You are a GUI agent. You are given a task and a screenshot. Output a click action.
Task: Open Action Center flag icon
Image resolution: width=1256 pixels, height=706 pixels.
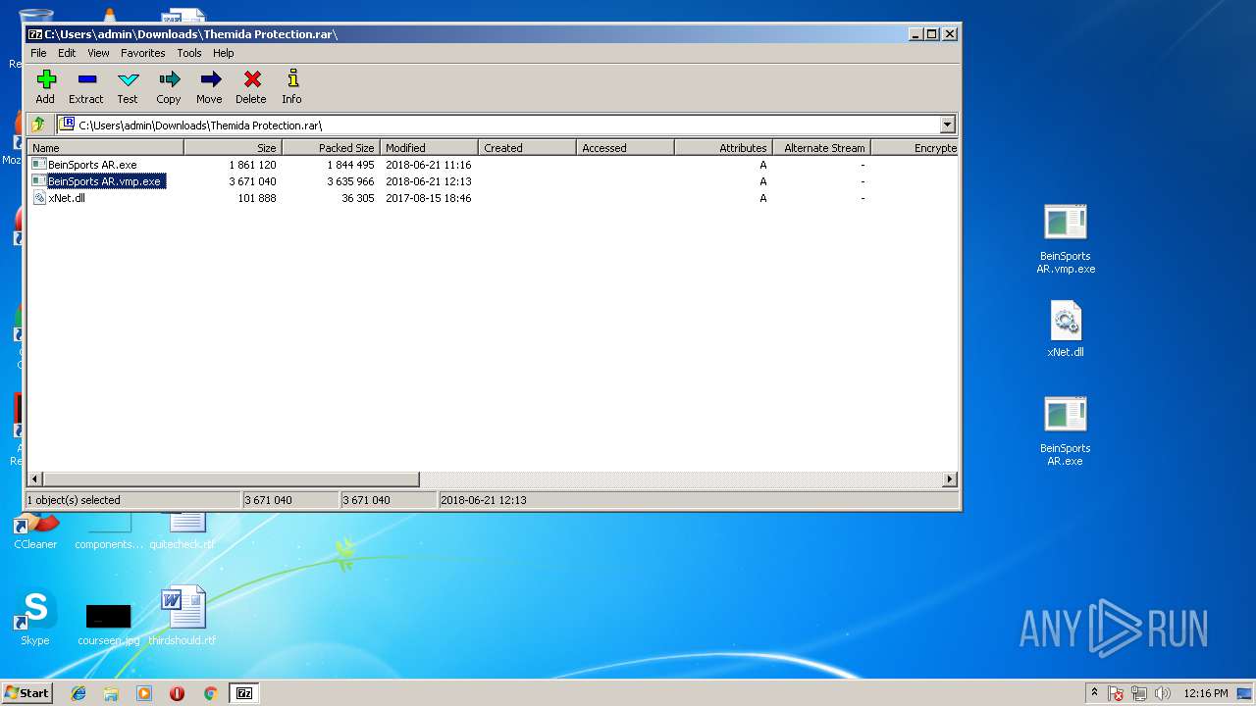[x=1116, y=693]
